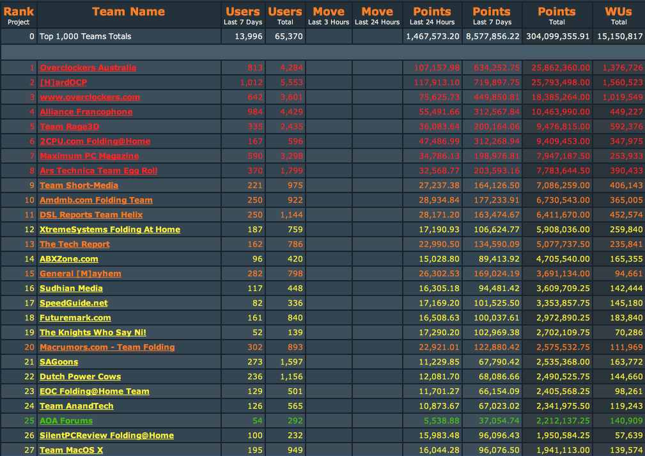The width and height of the screenshot is (645, 456).
Task: Click the Rank Project column header
Action: point(19,15)
